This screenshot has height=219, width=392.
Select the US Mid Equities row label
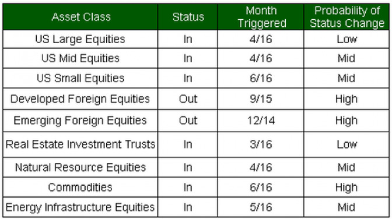[x=80, y=58]
